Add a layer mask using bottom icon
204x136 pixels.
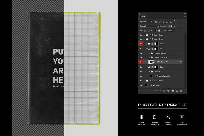(164, 91)
